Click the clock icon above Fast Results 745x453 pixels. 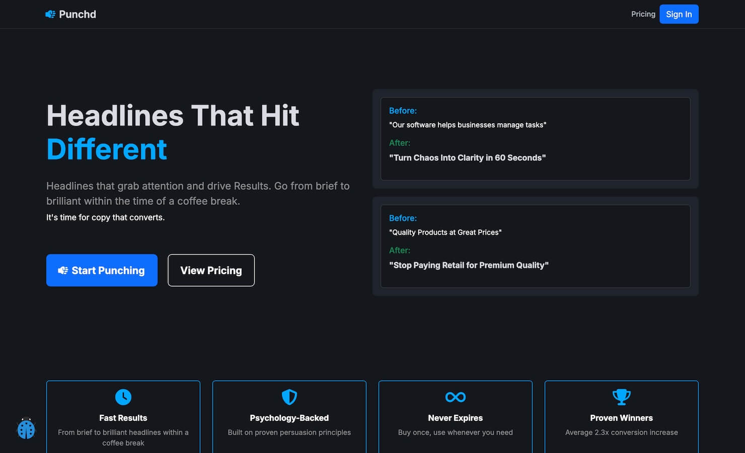[123, 397]
